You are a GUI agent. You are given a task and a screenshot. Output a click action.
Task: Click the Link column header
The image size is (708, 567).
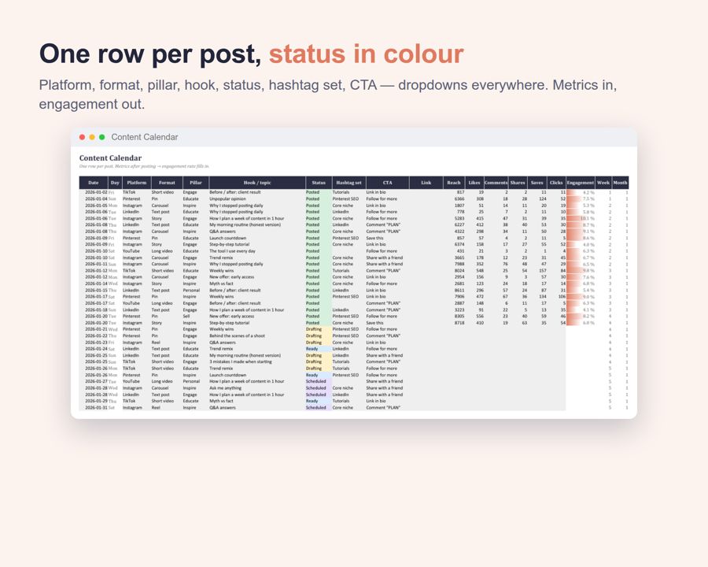[426, 183]
